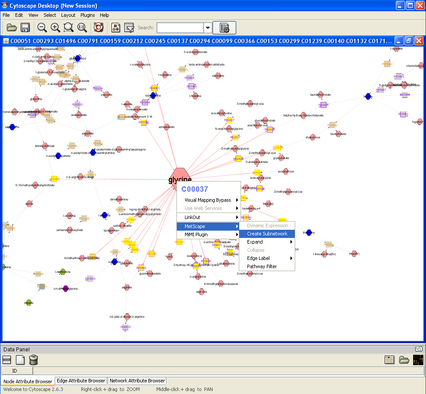Select attributes with the Data Panel table icon
The height and width of the screenshot is (394, 426).
6,360
